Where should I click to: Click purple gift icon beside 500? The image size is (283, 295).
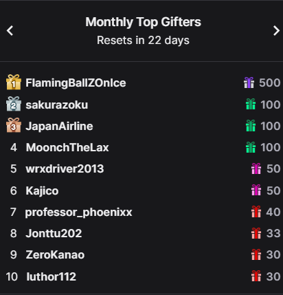pyautogui.click(x=249, y=83)
